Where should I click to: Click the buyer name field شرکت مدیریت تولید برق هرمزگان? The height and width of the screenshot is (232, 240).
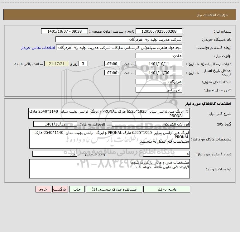coord(119,39)
